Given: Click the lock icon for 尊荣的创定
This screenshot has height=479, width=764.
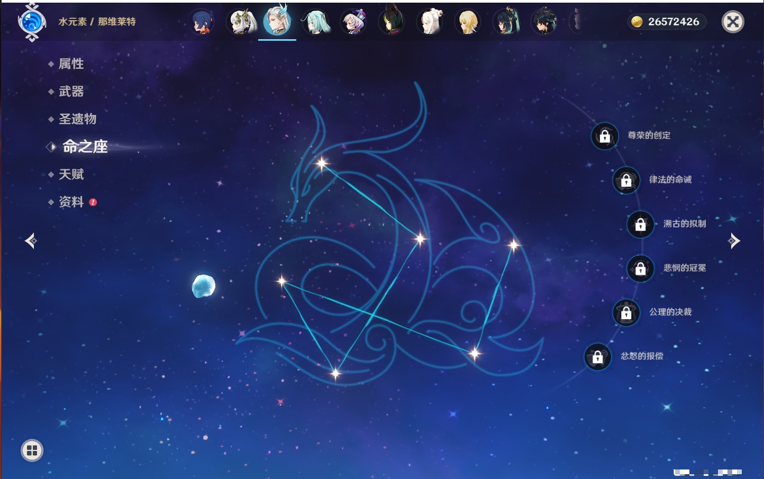Looking at the screenshot, I should point(605,136).
